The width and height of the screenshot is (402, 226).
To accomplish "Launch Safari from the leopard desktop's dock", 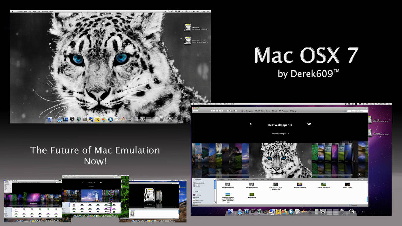I will point(59,119).
